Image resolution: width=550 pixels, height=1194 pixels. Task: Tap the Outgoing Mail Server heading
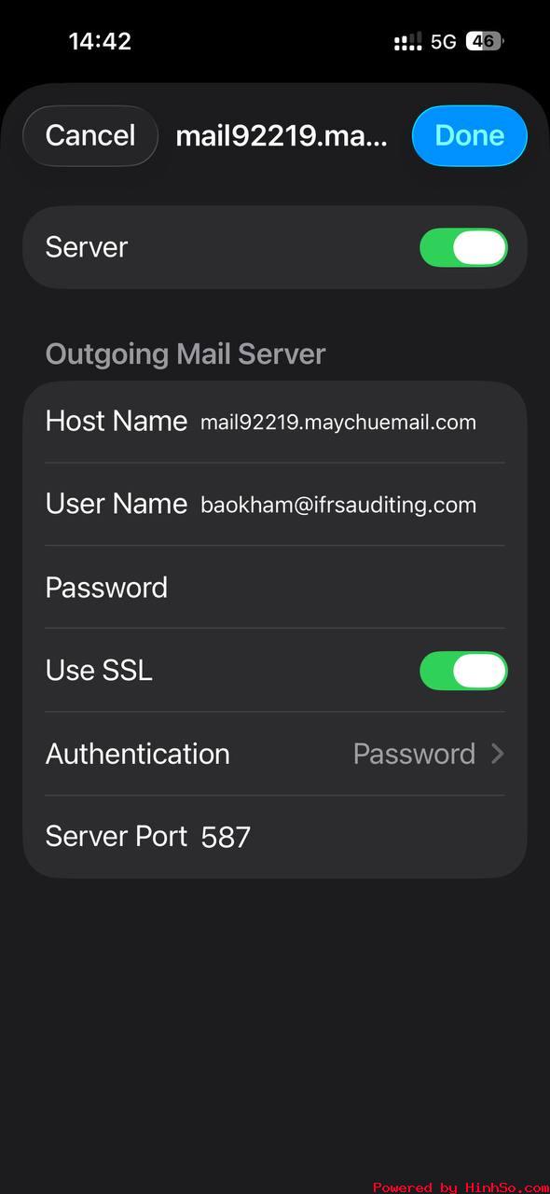point(186,354)
